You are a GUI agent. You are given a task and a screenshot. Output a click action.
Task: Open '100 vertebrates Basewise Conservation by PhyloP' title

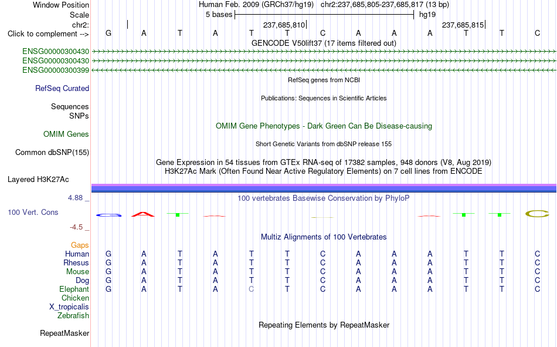324,198
